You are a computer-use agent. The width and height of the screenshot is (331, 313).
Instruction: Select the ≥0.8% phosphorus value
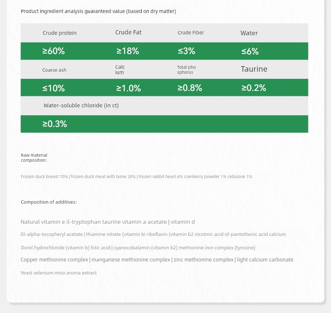coord(189,88)
